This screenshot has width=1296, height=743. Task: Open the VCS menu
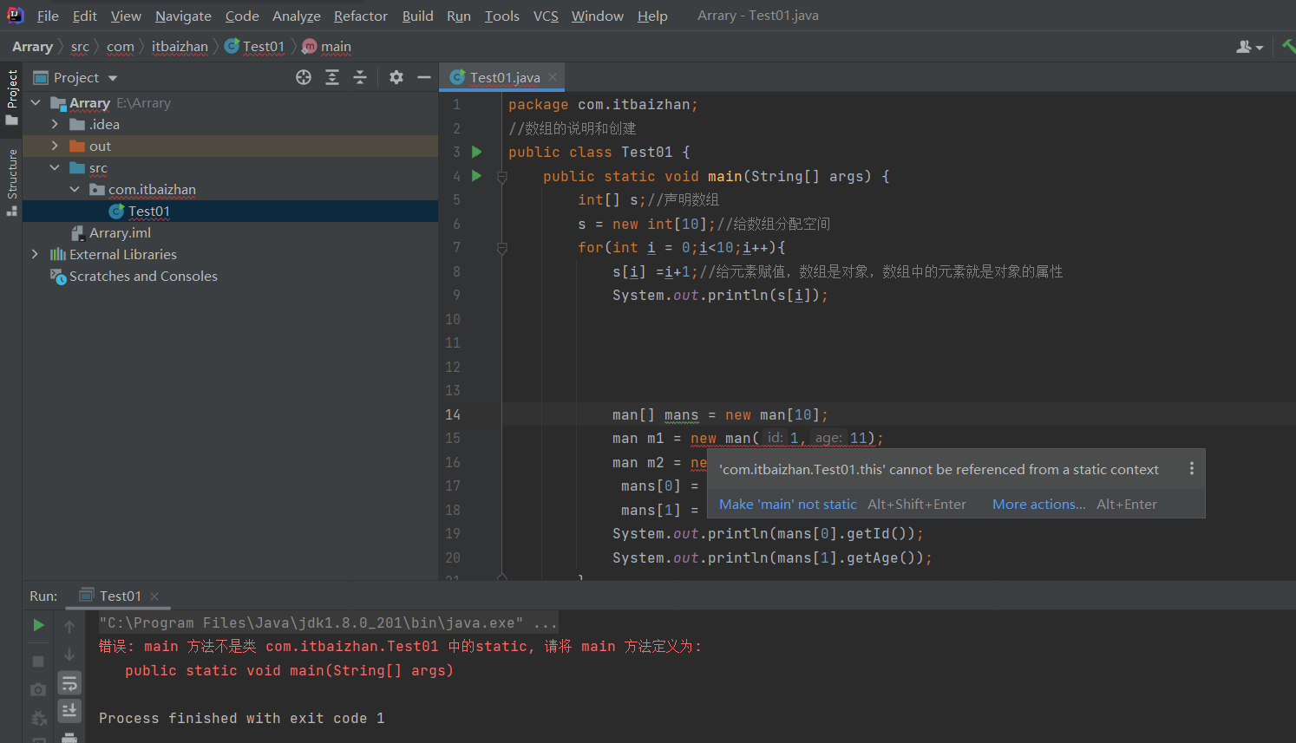click(x=546, y=16)
